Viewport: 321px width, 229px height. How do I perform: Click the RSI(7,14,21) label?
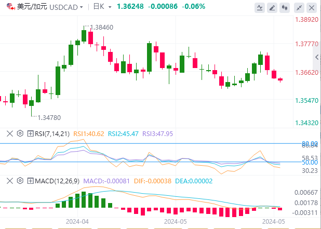coord(52,134)
